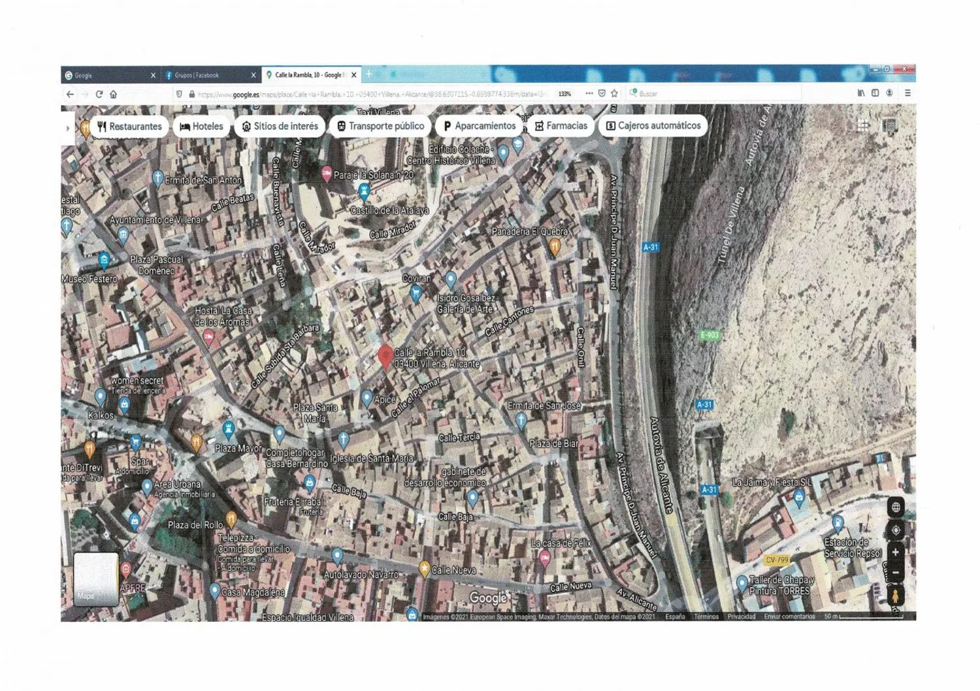The image size is (980, 691).
Task: Click the zoom out minus button
Action: [895, 573]
